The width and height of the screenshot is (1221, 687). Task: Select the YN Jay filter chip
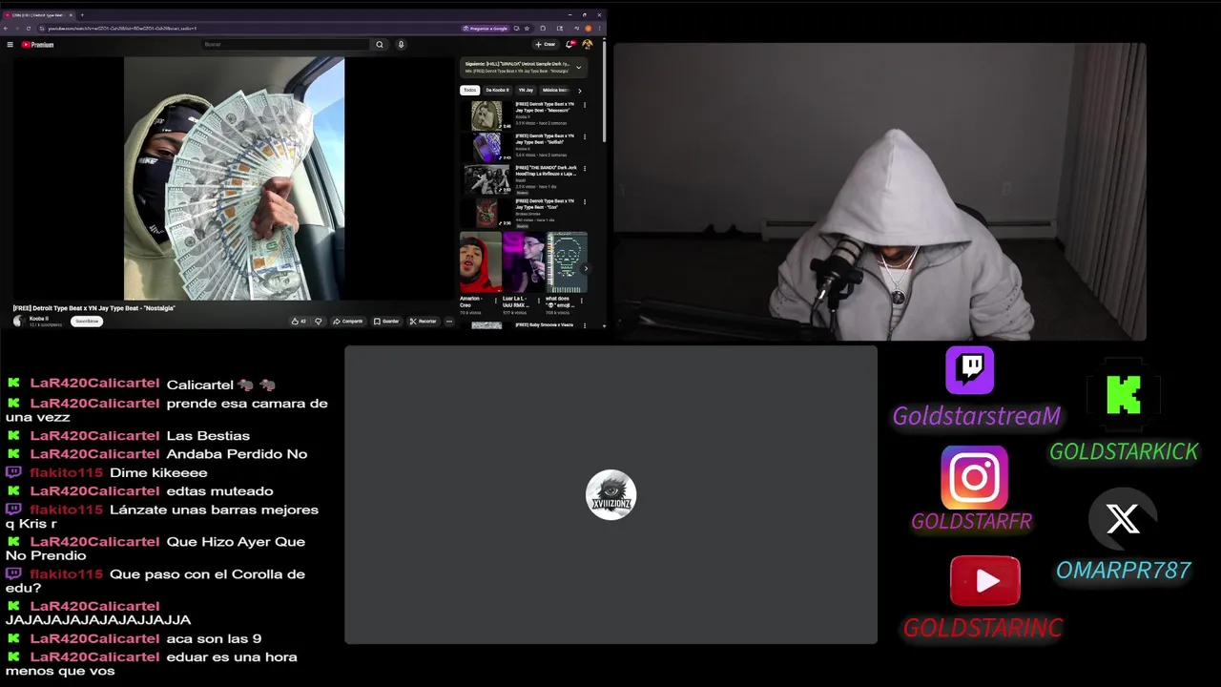(x=526, y=90)
